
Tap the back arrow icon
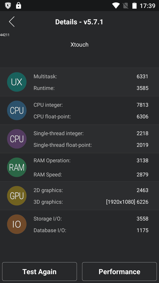[12, 22]
